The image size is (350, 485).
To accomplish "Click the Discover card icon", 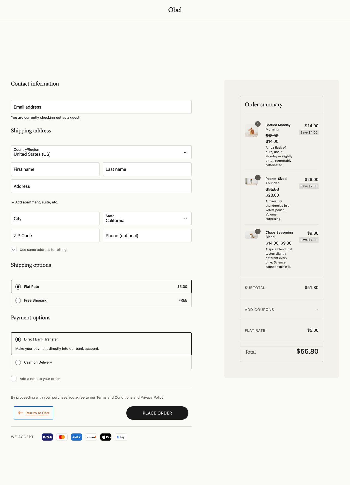I will coord(91,437).
